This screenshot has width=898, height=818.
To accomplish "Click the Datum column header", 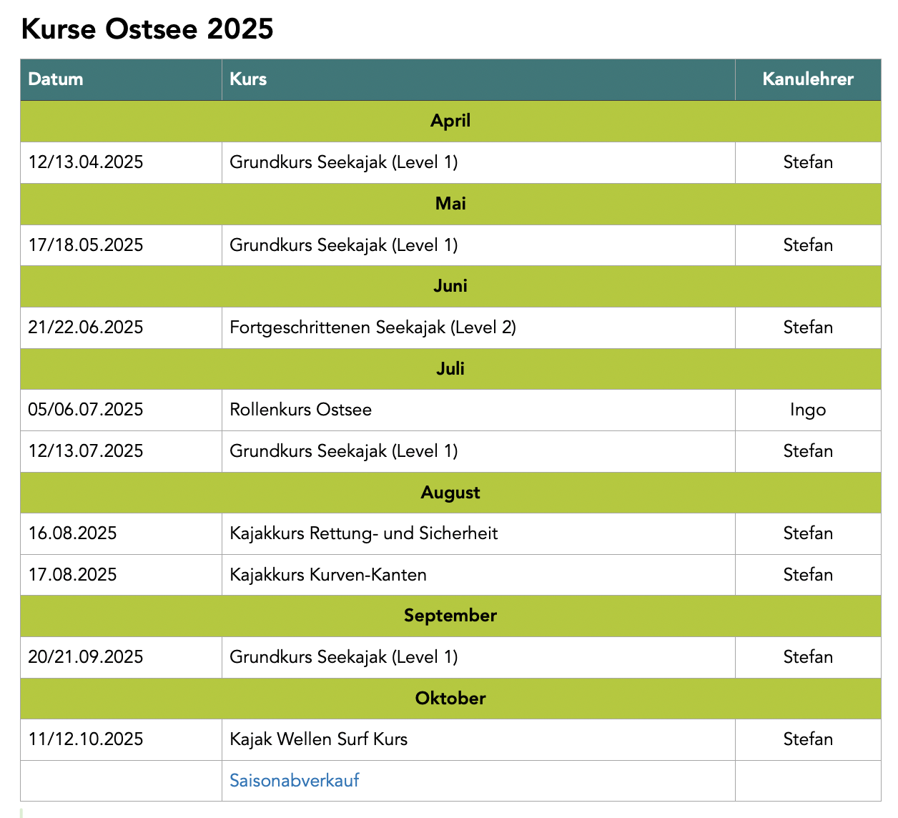I will (56, 79).
